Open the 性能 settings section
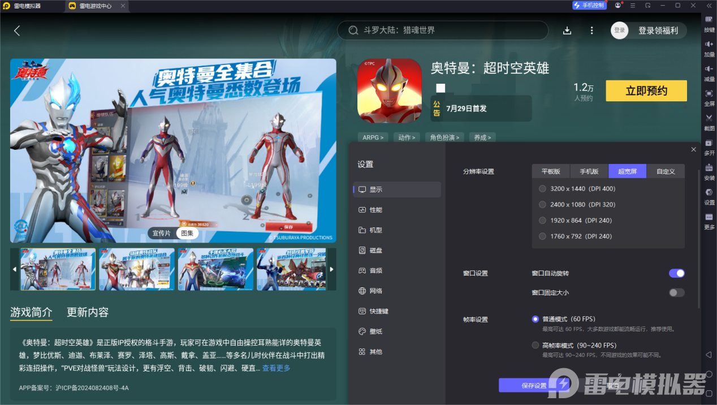Image resolution: width=717 pixels, height=405 pixels. [397, 210]
